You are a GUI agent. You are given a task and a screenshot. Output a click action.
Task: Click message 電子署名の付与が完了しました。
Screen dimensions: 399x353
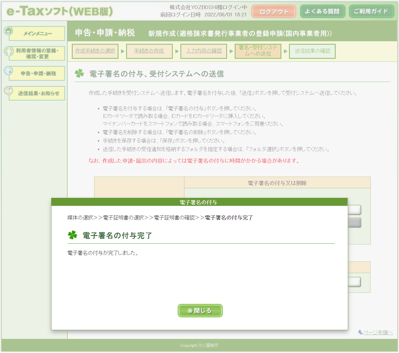103,253
